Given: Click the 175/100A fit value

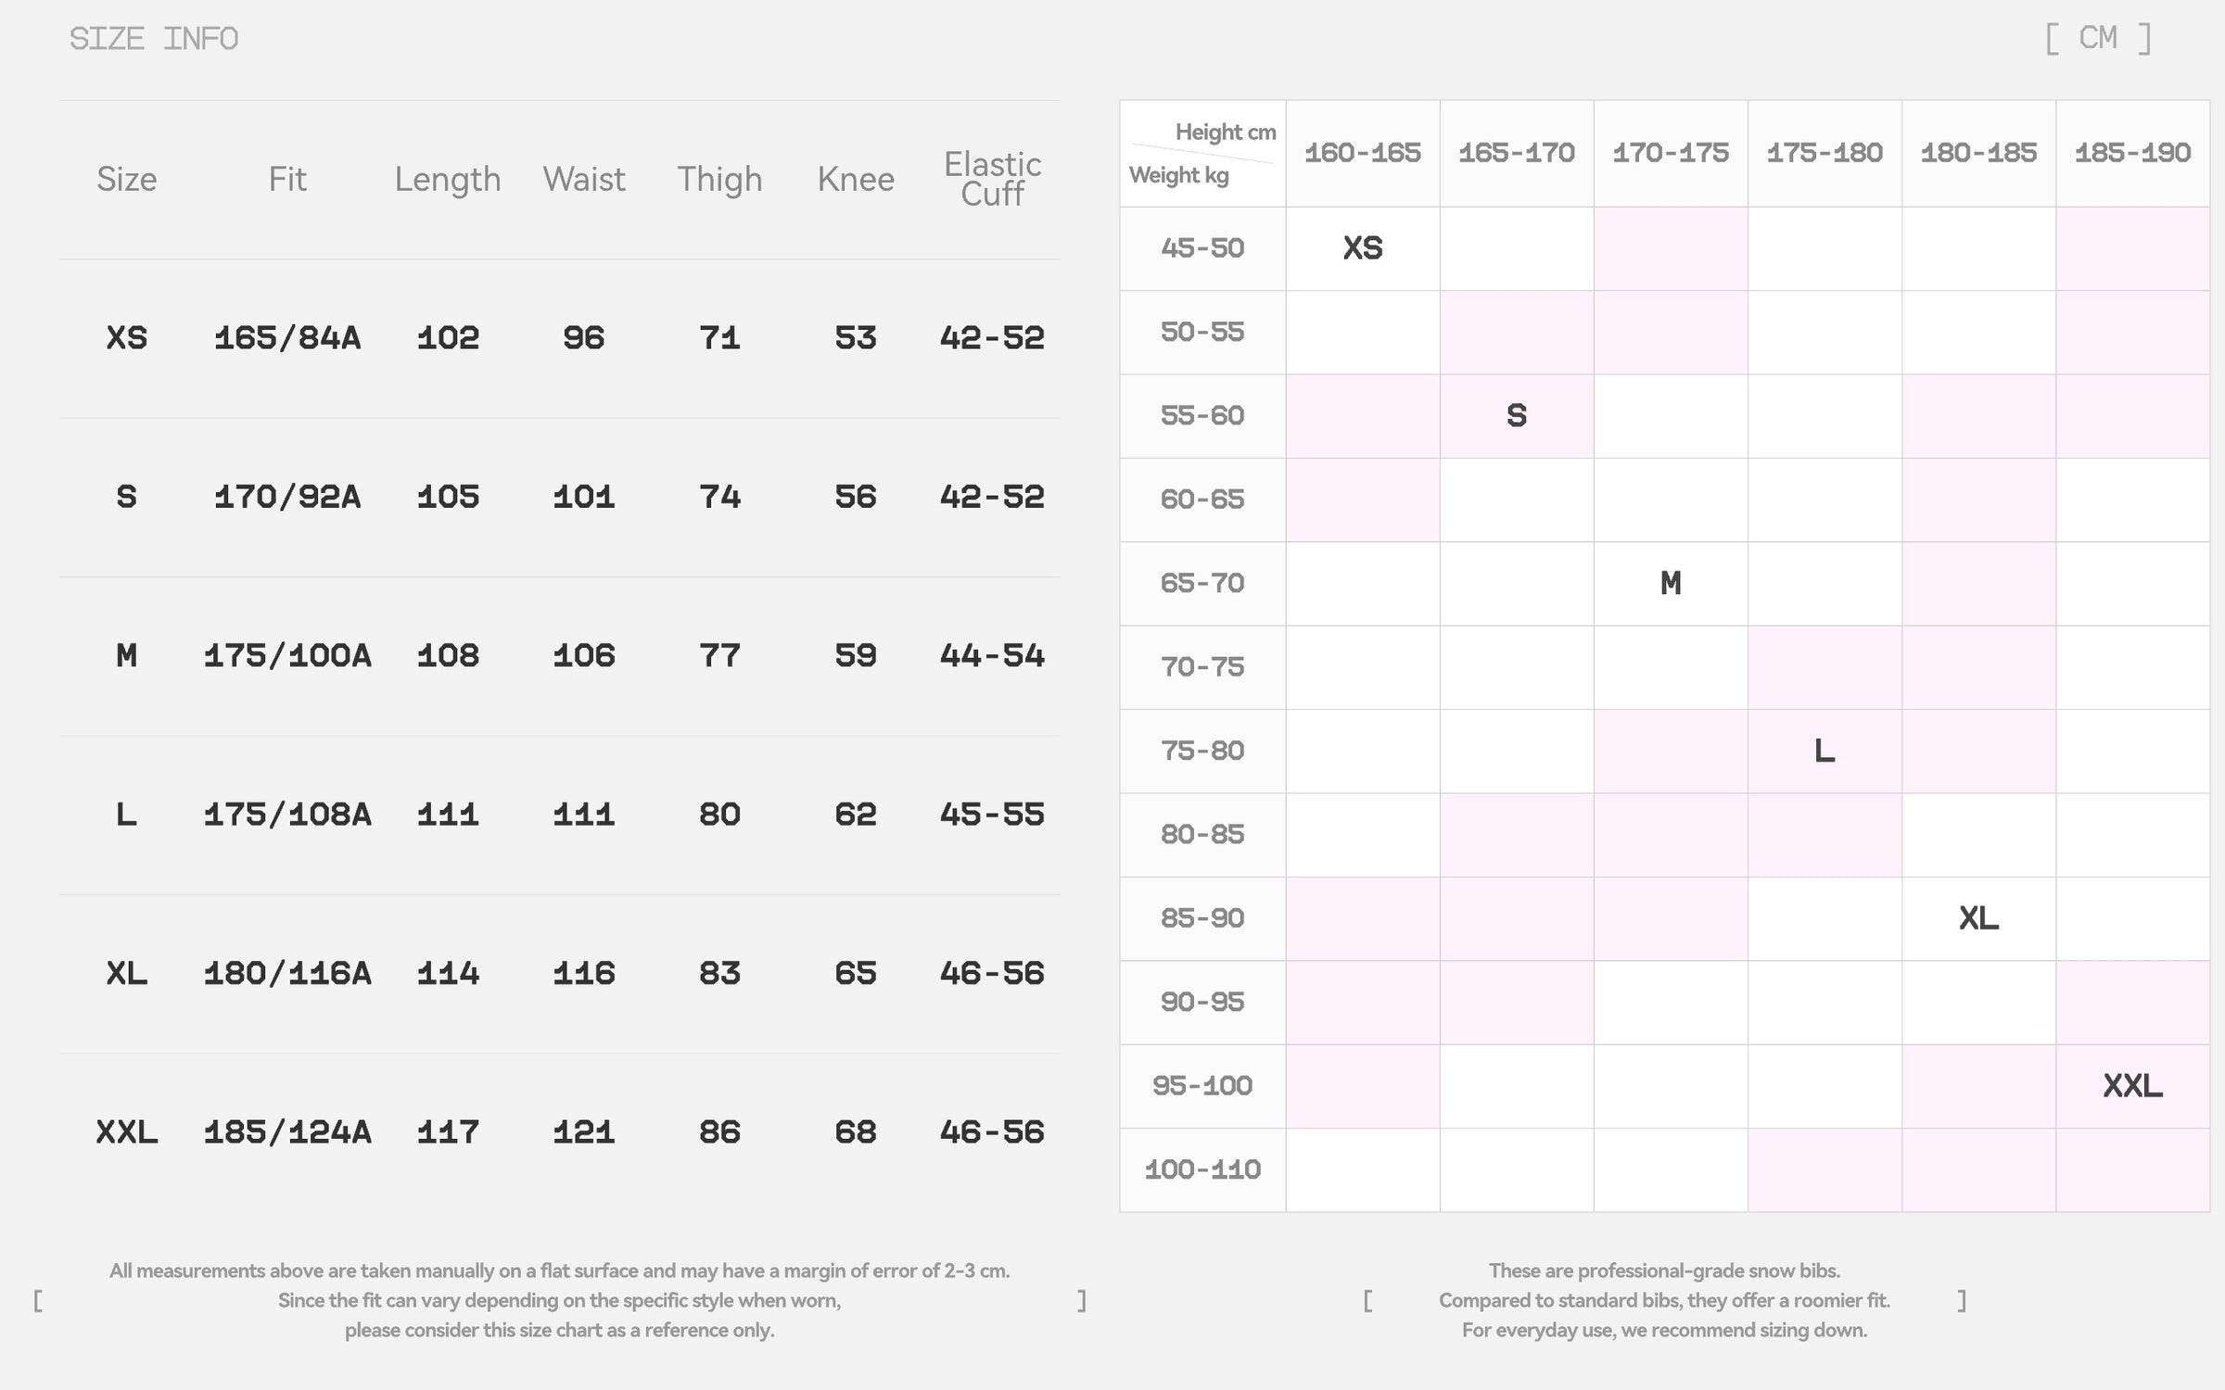Looking at the screenshot, I should [x=287, y=656].
